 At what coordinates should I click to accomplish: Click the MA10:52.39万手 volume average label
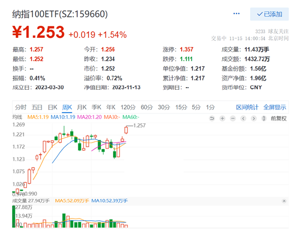pyautogui.click(x=109, y=201)
